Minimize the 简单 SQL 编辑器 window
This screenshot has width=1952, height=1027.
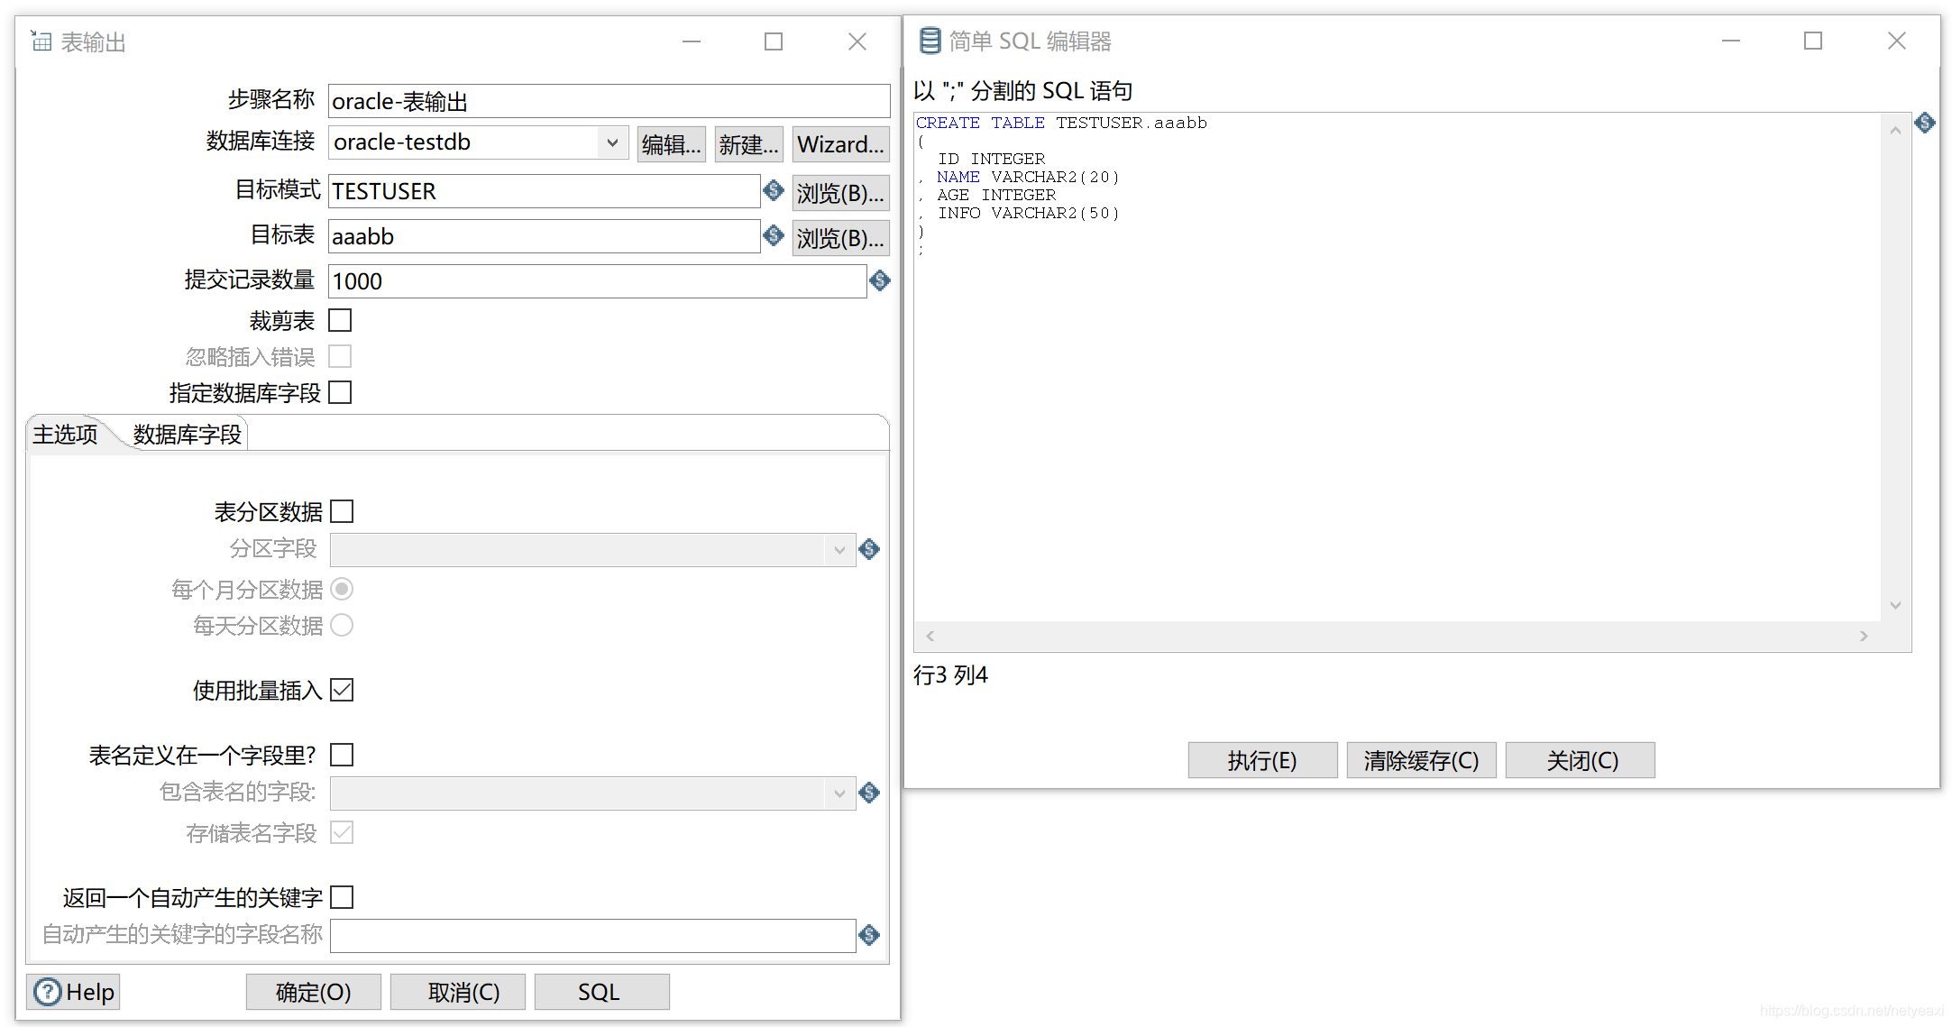pos(1731,41)
